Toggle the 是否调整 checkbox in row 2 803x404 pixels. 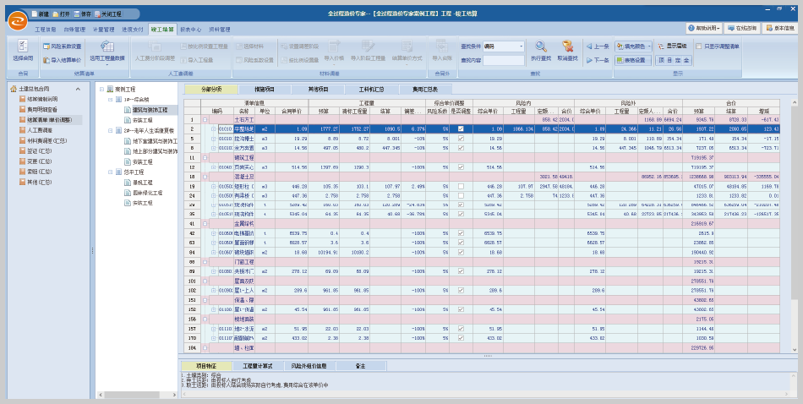pos(461,128)
